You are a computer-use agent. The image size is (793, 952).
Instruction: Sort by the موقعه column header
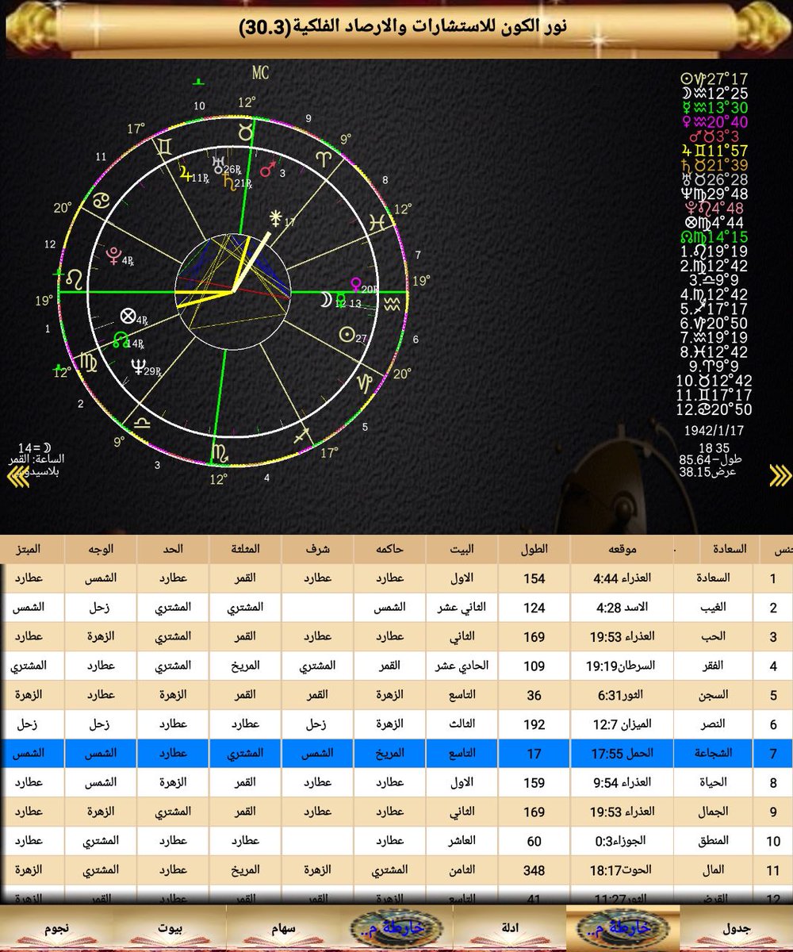pos(623,548)
